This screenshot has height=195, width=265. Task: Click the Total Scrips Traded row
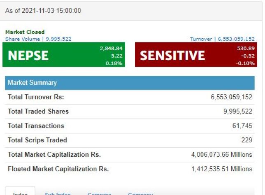pyautogui.click(x=130, y=140)
